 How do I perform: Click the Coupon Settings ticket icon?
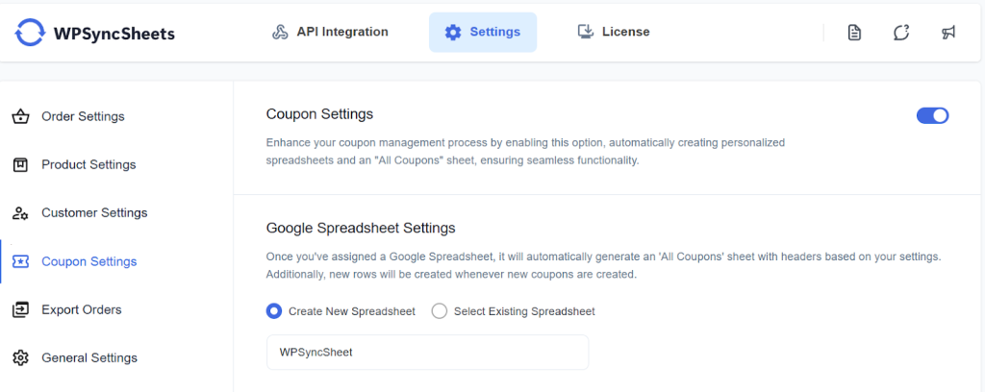click(x=21, y=261)
